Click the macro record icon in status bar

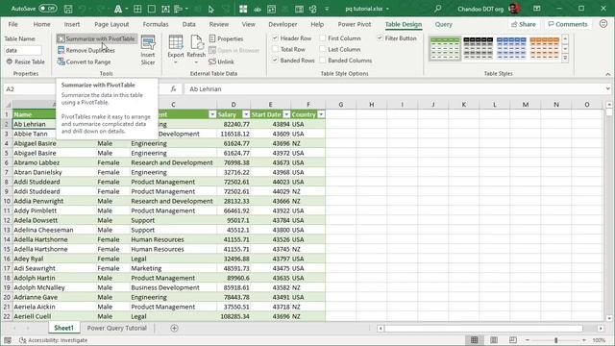point(8,340)
